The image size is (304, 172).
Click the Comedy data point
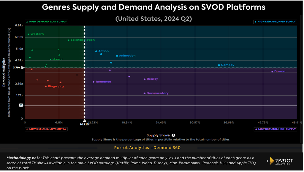coord(219,65)
